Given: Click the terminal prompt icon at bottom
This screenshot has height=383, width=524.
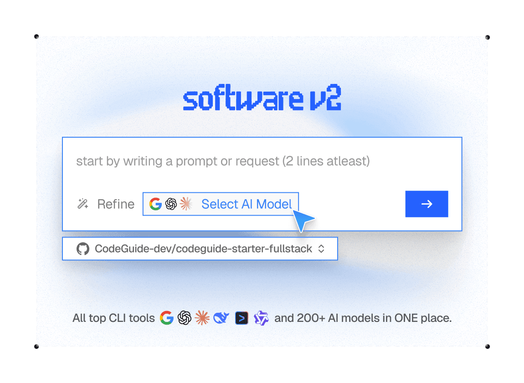Looking at the screenshot, I should point(241,318).
